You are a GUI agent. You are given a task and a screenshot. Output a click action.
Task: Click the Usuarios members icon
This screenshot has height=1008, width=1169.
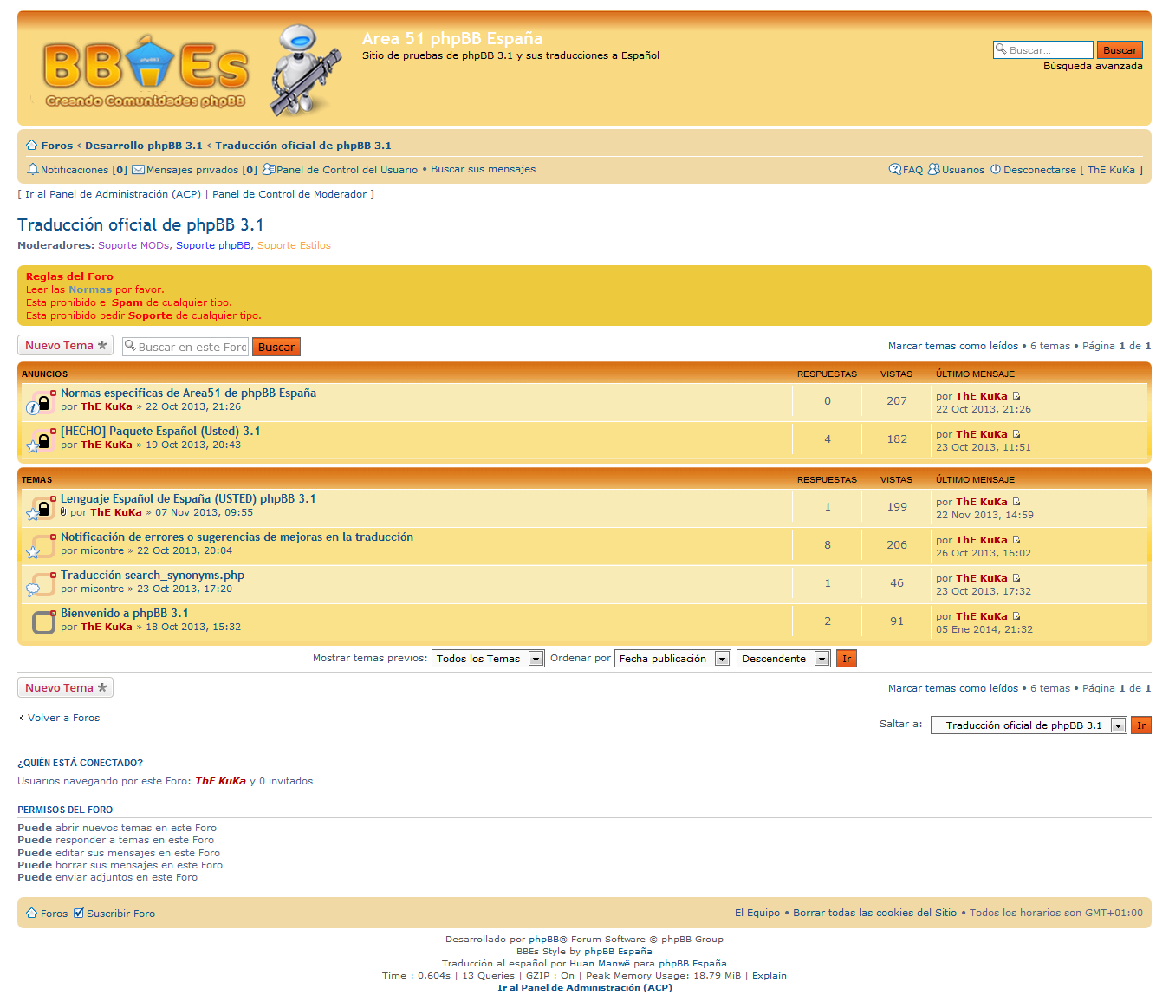pyautogui.click(x=934, y=169)
